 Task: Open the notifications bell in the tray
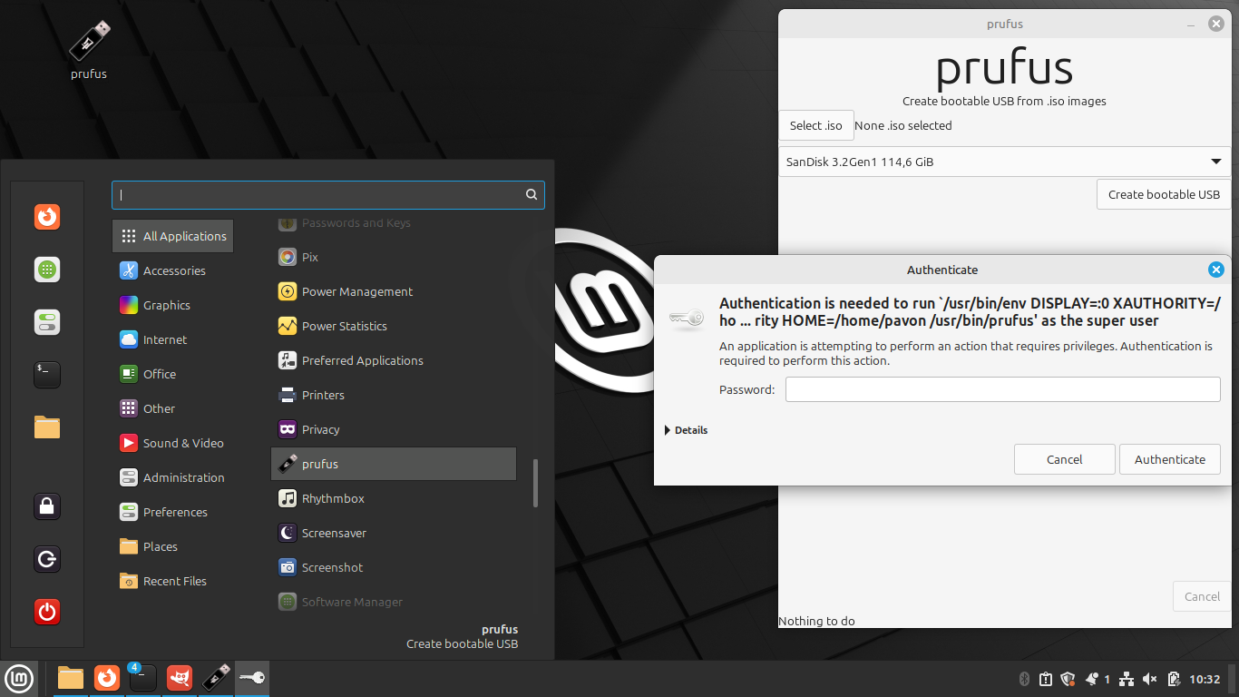point(1091,679)
